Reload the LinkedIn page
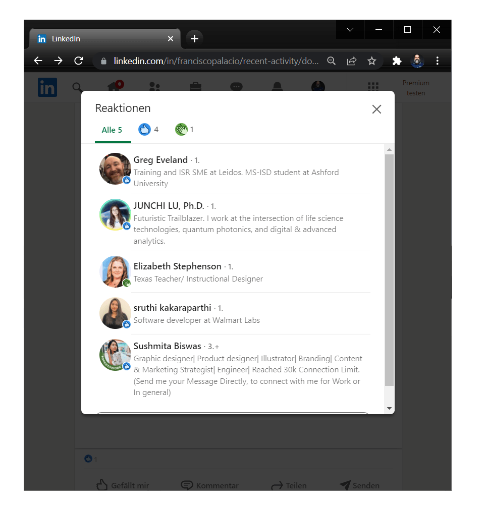 [x=78, y=61]
